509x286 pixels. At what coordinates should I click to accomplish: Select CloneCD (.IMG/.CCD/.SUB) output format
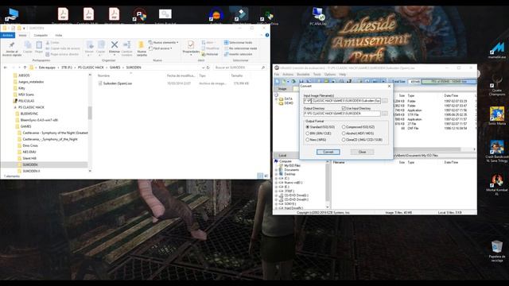click(362, 140)
